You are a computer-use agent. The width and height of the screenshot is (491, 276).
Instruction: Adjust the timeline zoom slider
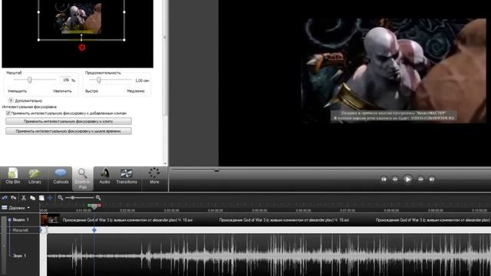[x=73, y=198]
